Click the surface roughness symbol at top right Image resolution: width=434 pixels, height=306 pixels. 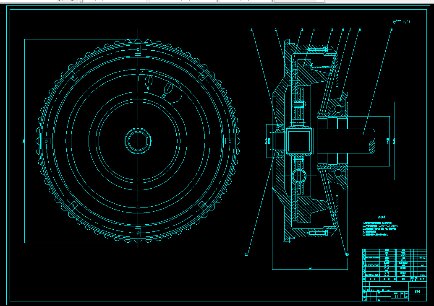[401, 21]
